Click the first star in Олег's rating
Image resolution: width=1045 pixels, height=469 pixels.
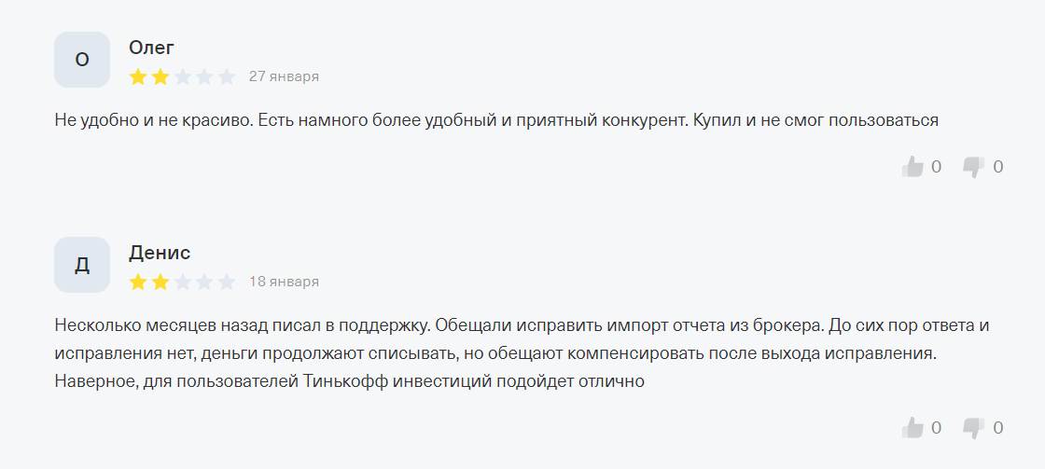138,76
